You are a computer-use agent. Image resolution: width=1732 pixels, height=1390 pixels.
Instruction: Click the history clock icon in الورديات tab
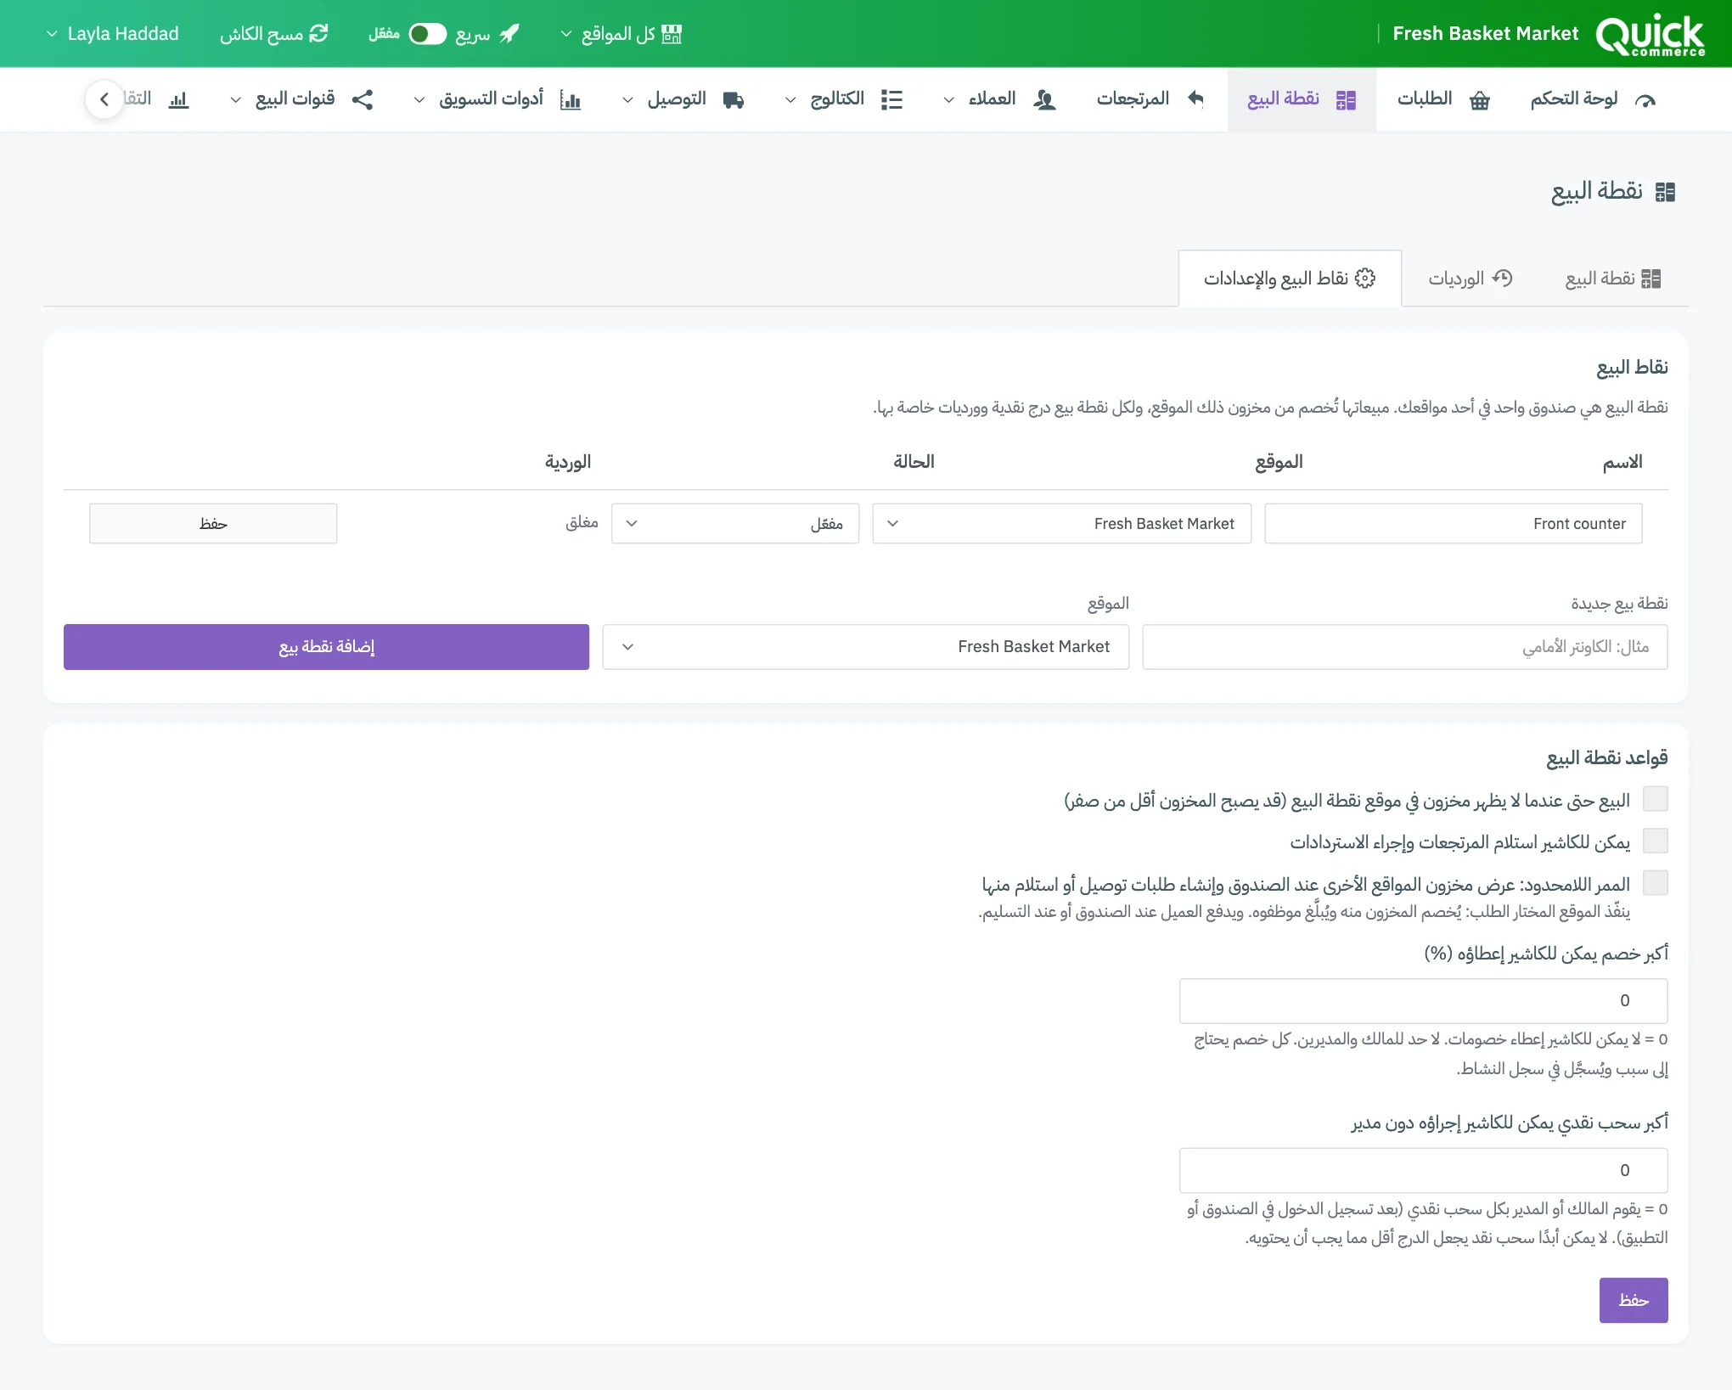coord(1503,279)
